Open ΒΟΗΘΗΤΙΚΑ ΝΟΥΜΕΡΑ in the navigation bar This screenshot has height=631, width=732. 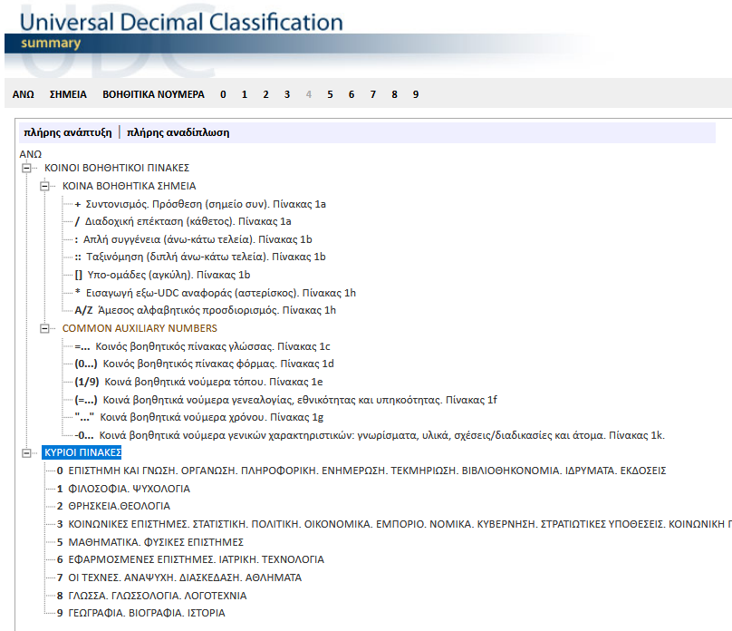point(154,94)
